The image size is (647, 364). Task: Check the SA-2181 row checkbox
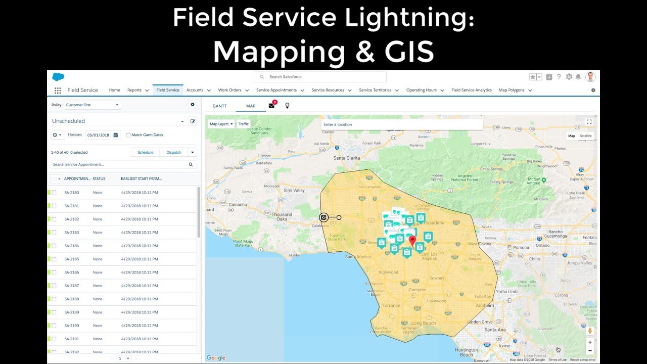click(x=54, y=206)
